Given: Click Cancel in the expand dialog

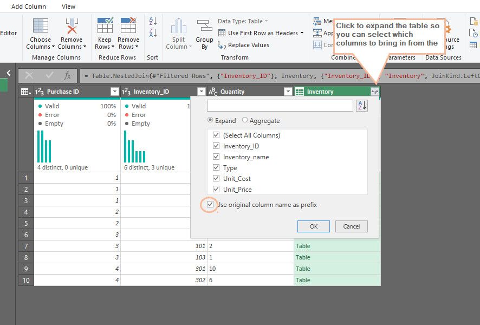Looking at the screenshot, I should (352, 226).
